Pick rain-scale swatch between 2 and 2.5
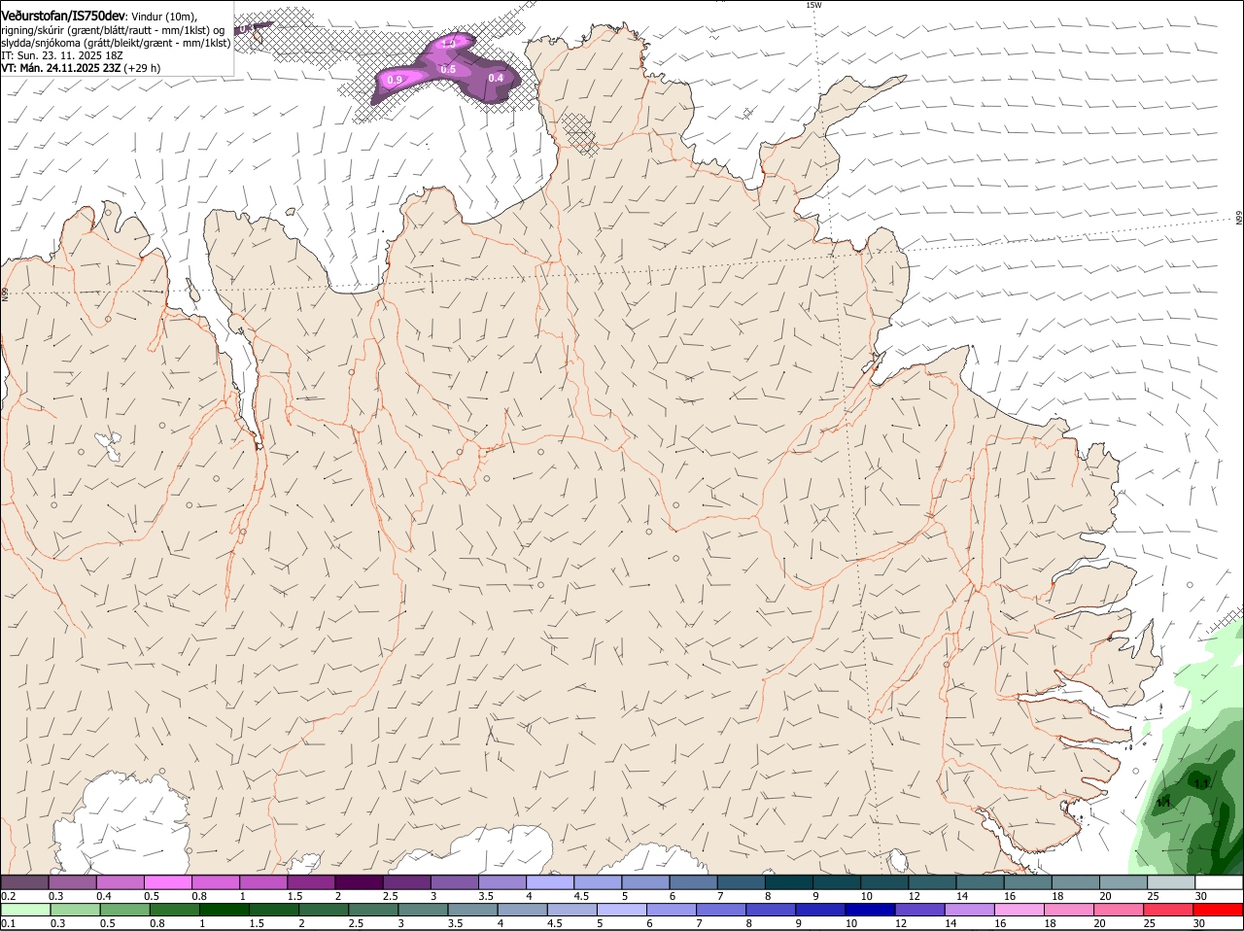The width and height of the screenshot is (1244, 931). click(x=323, y=910)
